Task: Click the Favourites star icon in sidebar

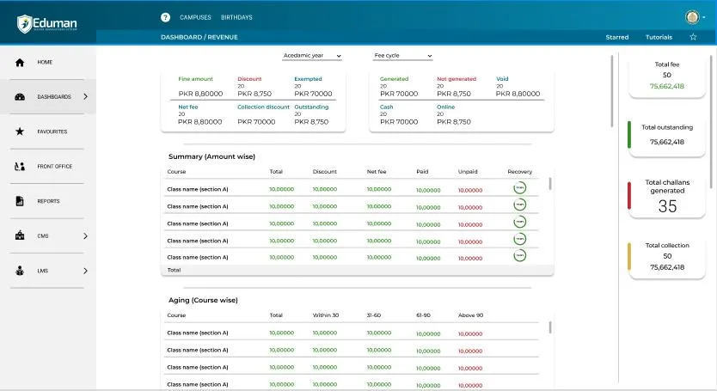Action: (19, 131)
